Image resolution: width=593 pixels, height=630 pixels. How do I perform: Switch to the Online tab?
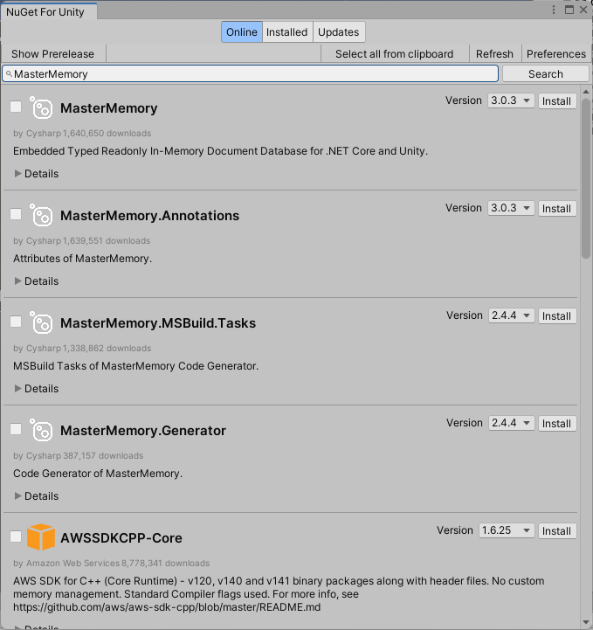[242, 32]
